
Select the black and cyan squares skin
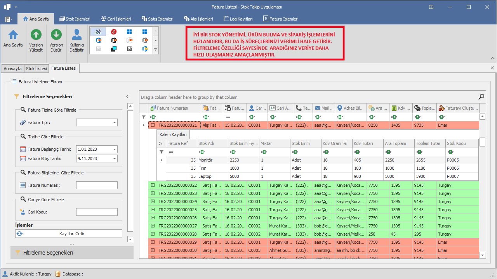(114, 48)
